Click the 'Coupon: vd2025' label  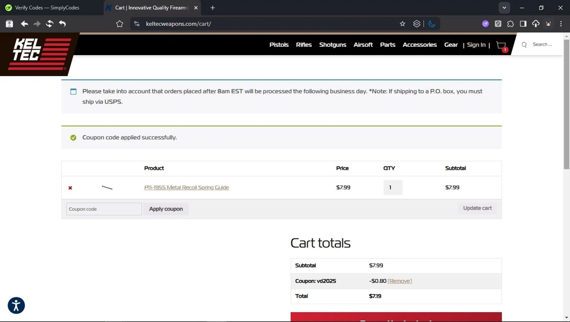click(x=315, y=281)
